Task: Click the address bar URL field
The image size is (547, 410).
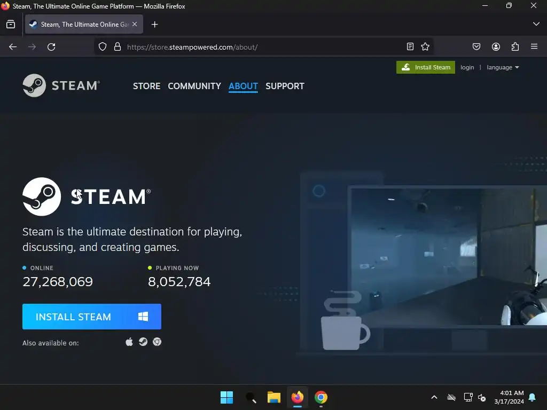Action: [x=263, y=47]
